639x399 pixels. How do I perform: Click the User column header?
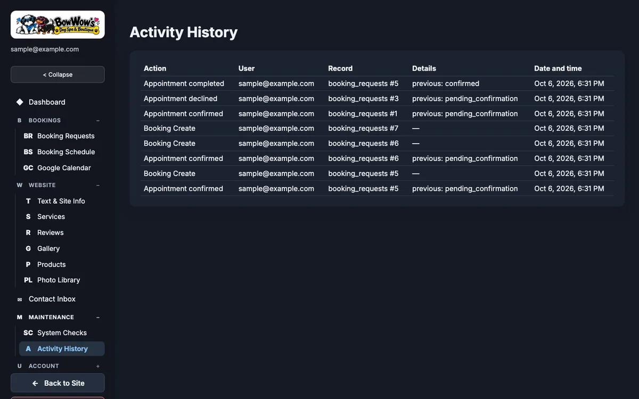[247, 69]
